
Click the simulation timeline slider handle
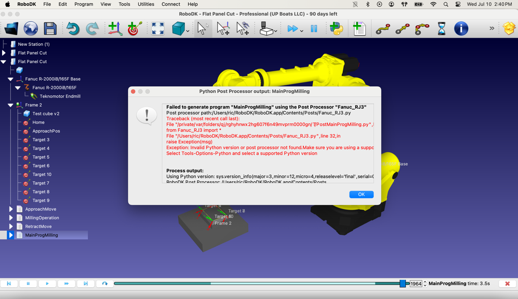(x=403, y=283)
